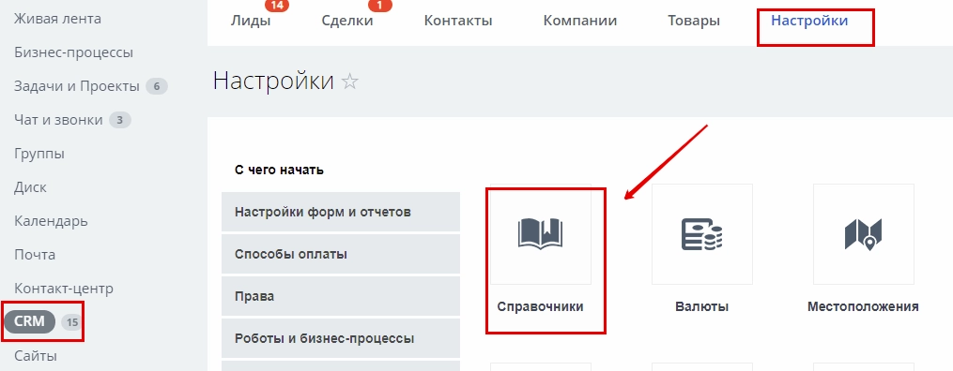
Task: Open Сайты in sidebar
Action: [36, 355]
